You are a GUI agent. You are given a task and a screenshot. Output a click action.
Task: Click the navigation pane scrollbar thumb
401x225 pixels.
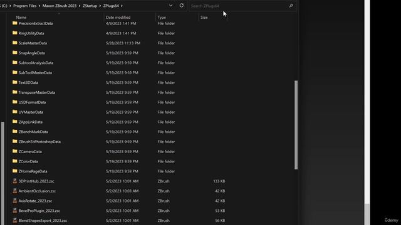tap(3, 174)
